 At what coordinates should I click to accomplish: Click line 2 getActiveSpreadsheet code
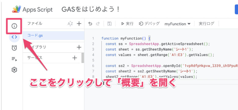click(x=158, y=44)
